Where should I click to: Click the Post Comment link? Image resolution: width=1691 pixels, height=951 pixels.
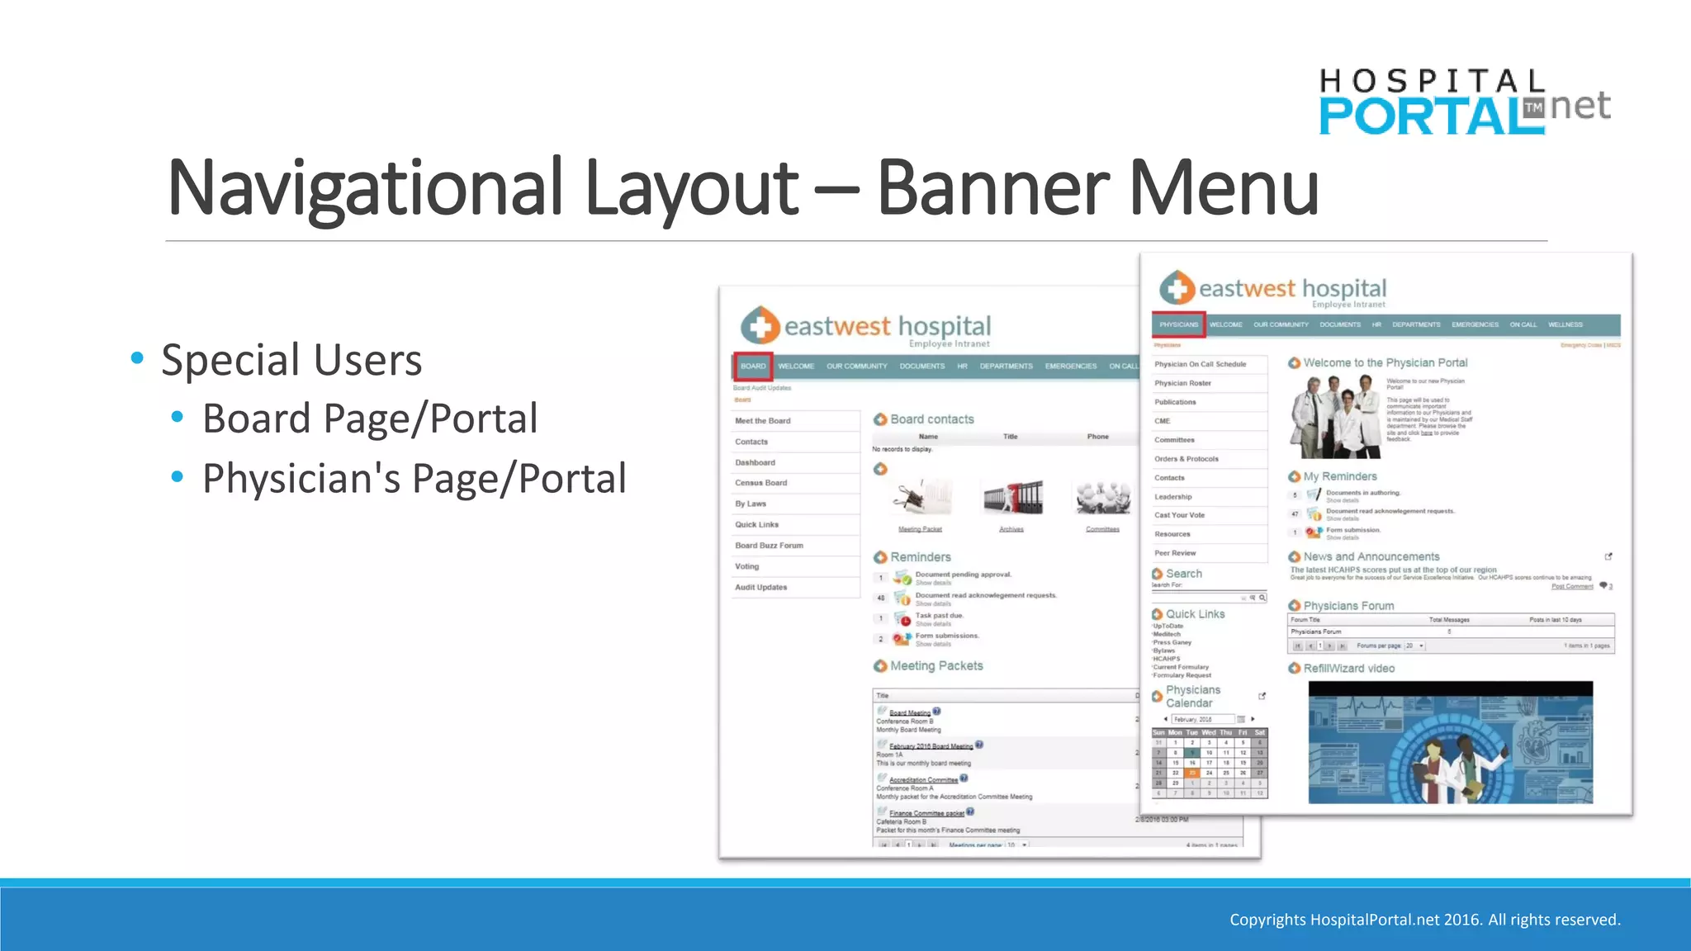pos(1572,586)
